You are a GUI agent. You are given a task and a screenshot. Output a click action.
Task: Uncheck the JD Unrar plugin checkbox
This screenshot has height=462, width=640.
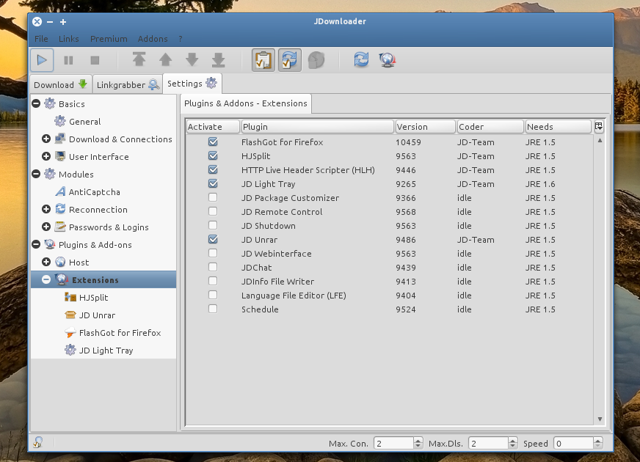(x=213, y=239)
